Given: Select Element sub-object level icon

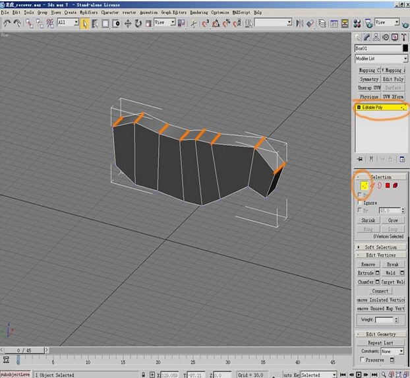Looking at the screenshot, I should tap(395, 185).
